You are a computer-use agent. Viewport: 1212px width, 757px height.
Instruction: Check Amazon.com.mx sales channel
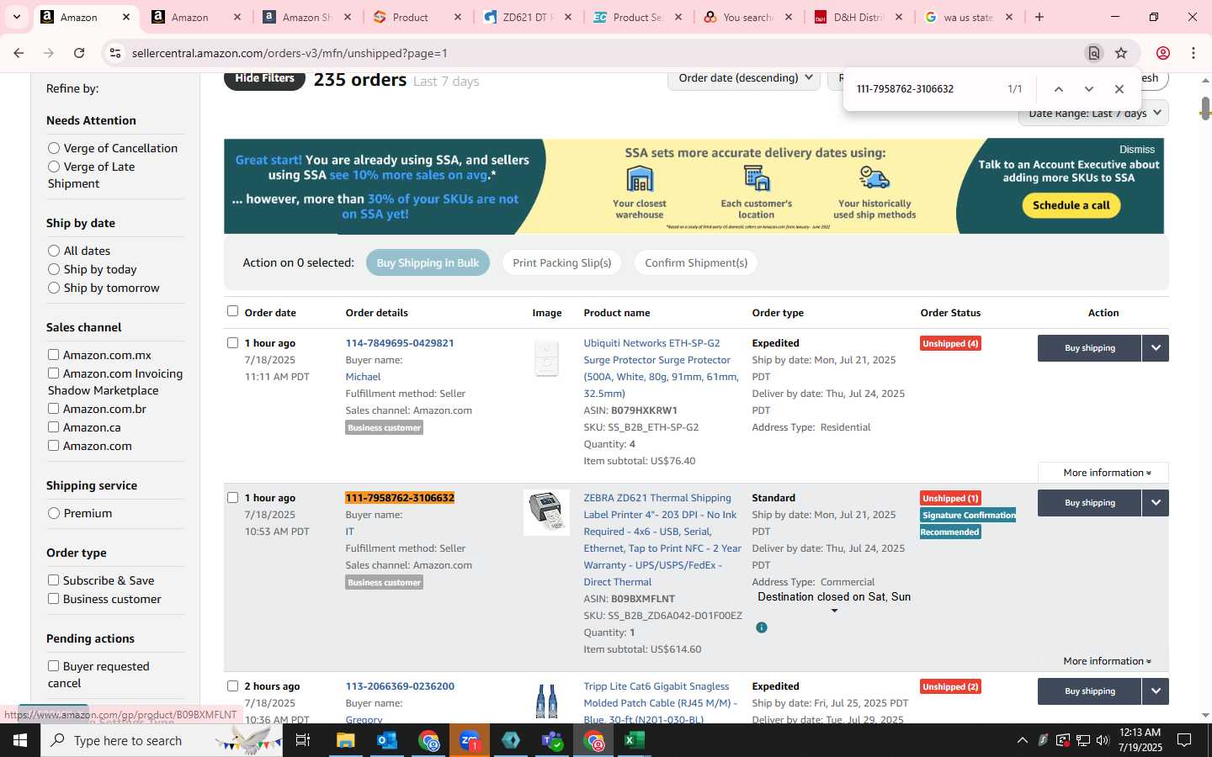pos(53,355)
